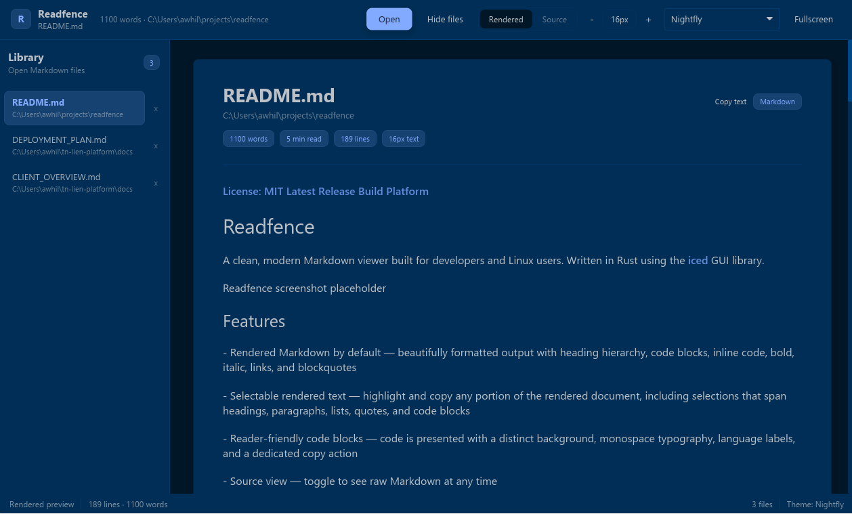The height and width of the screenshot is (514, 852).
Task: Click 189 lines · 1100 words status entry
Action: point(128,505)
